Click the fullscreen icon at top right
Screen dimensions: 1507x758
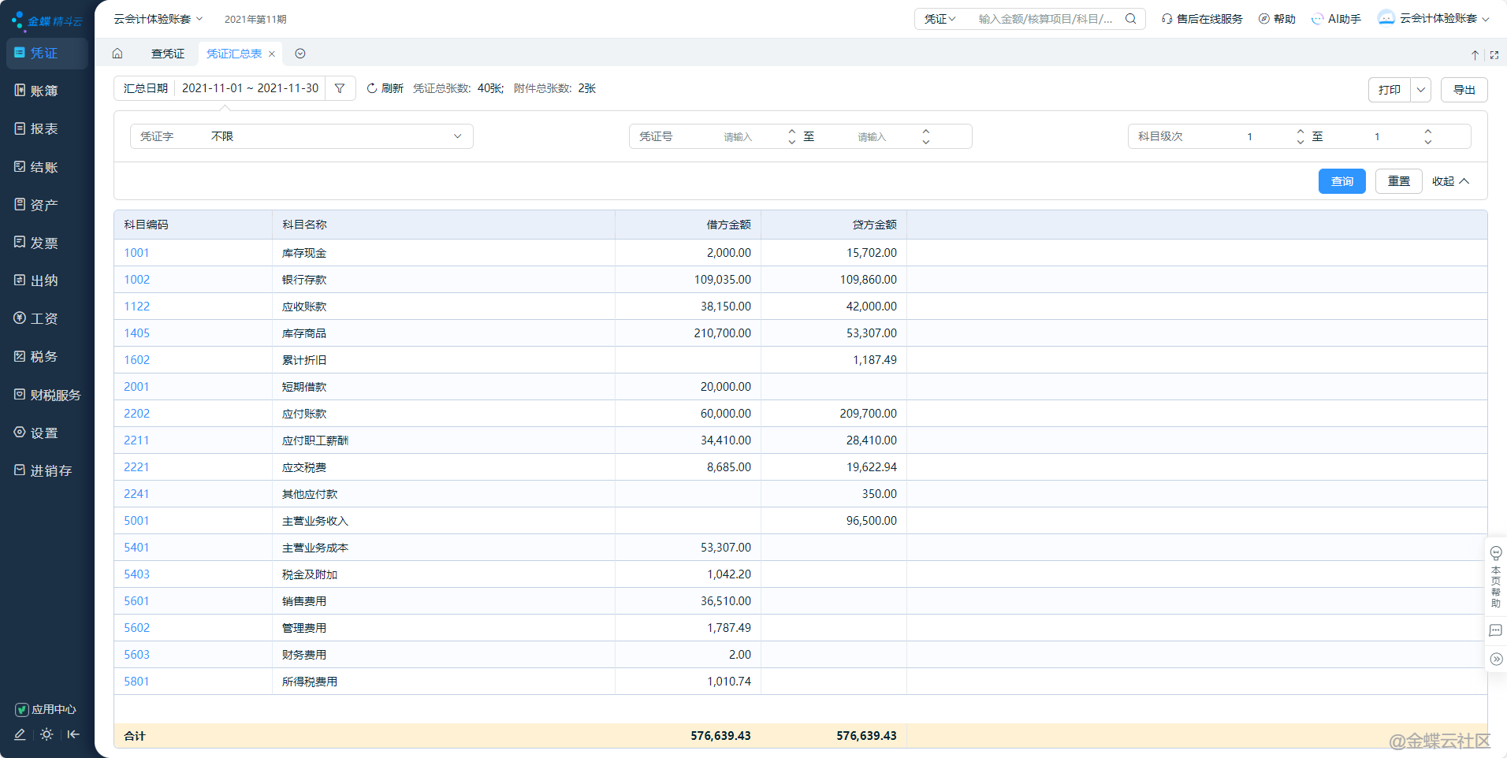coord(1494,54)
